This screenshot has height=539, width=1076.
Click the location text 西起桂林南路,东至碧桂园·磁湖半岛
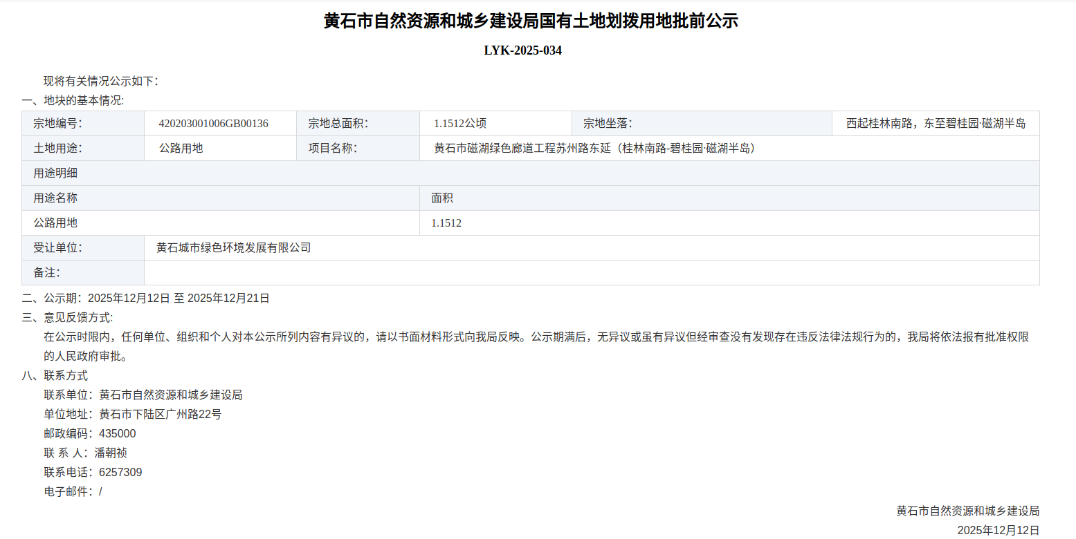tap(935, 124)
